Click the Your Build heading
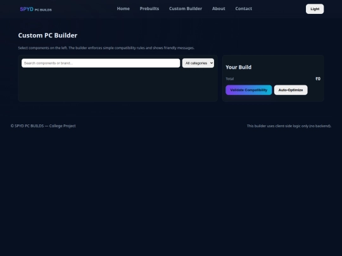 click(238, 67)
